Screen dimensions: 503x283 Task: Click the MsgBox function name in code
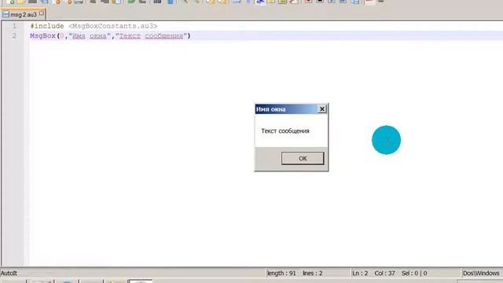coord(42,35)
